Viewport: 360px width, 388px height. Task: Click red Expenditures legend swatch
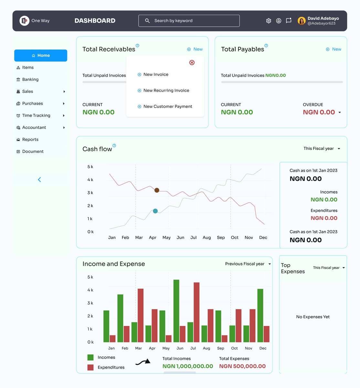coord(90,367)
